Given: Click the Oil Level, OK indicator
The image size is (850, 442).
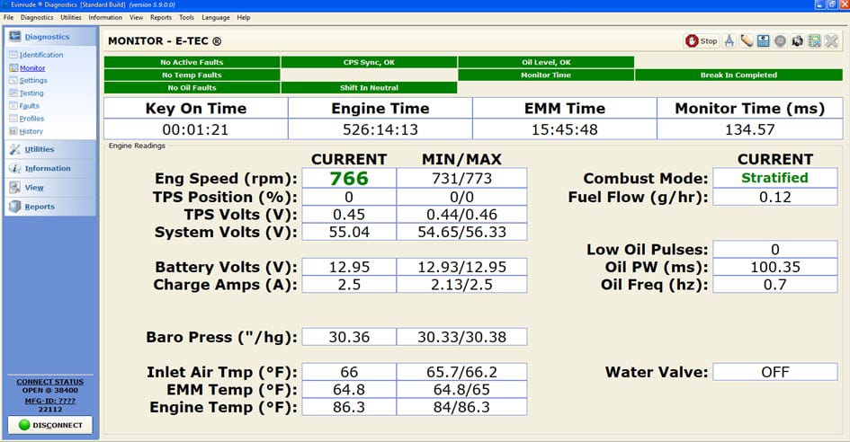Looking at the screenshot, I should click(x=546, y=62).
